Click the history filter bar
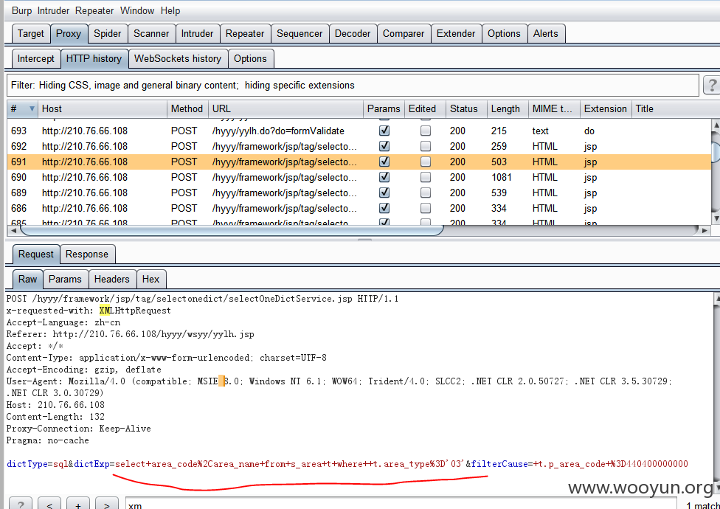This screenshot has width=720, height=509. tap(353, 86)
